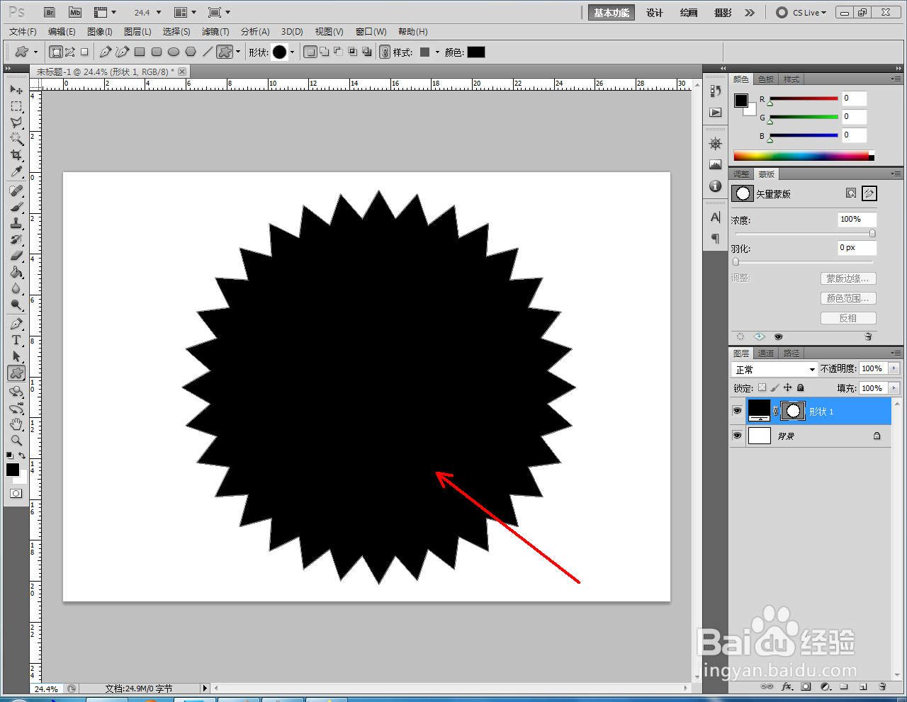Open the 图层(L) menu
The height and width of the screenshot is (702, 907).
coord(137,31)
